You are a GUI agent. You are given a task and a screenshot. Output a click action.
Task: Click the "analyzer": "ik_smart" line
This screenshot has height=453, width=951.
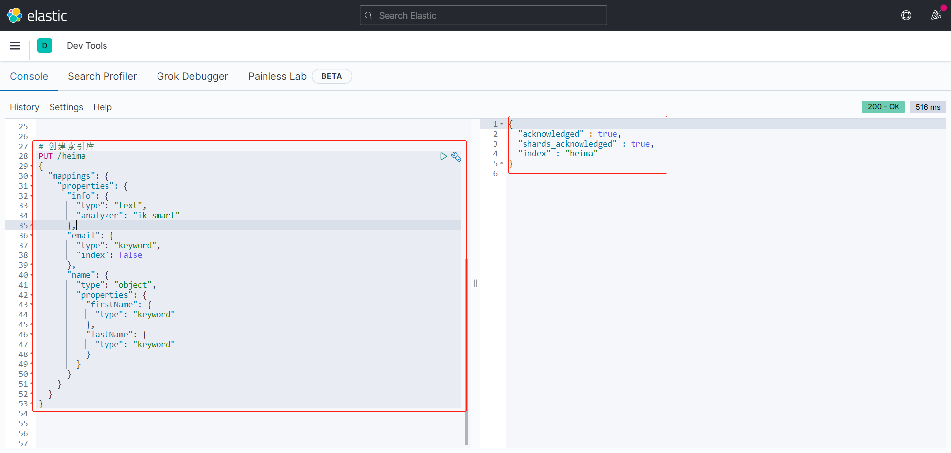128,216
